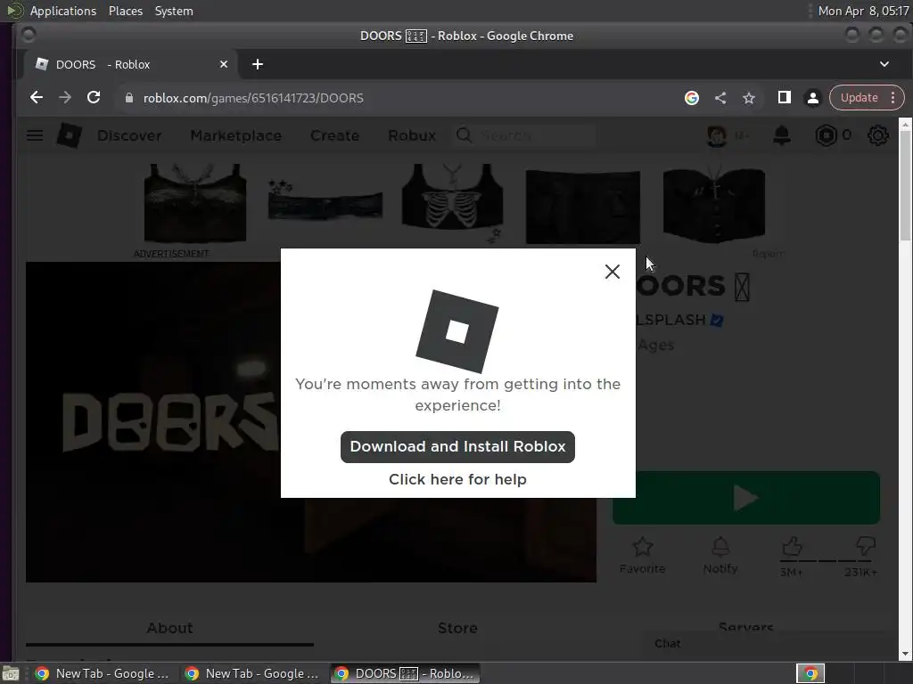Open the Chat panel
Screen dimensions: 913x684
tap(667, 644)
